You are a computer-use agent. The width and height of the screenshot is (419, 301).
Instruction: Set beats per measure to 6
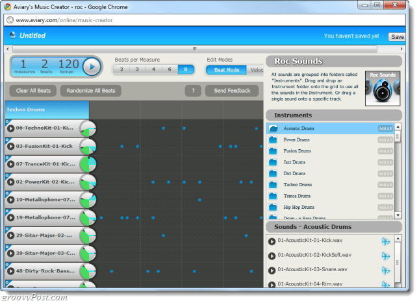point(170,69)
